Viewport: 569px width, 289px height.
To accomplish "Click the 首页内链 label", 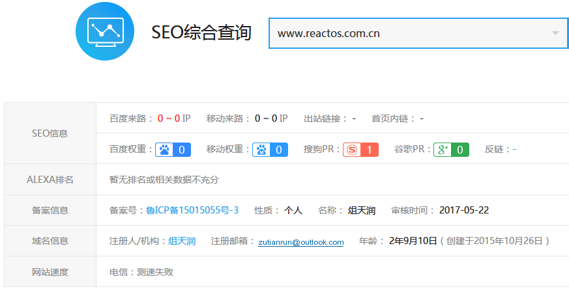I will (x=394, y=118).
